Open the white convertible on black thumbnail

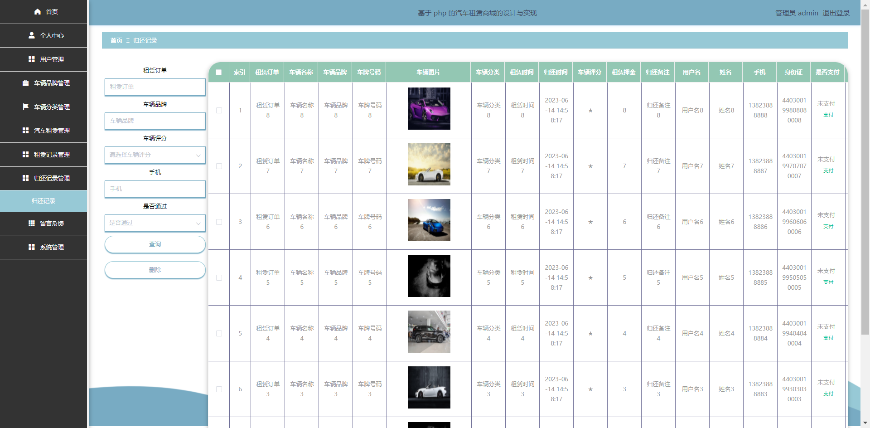click(x=429, y=387)
